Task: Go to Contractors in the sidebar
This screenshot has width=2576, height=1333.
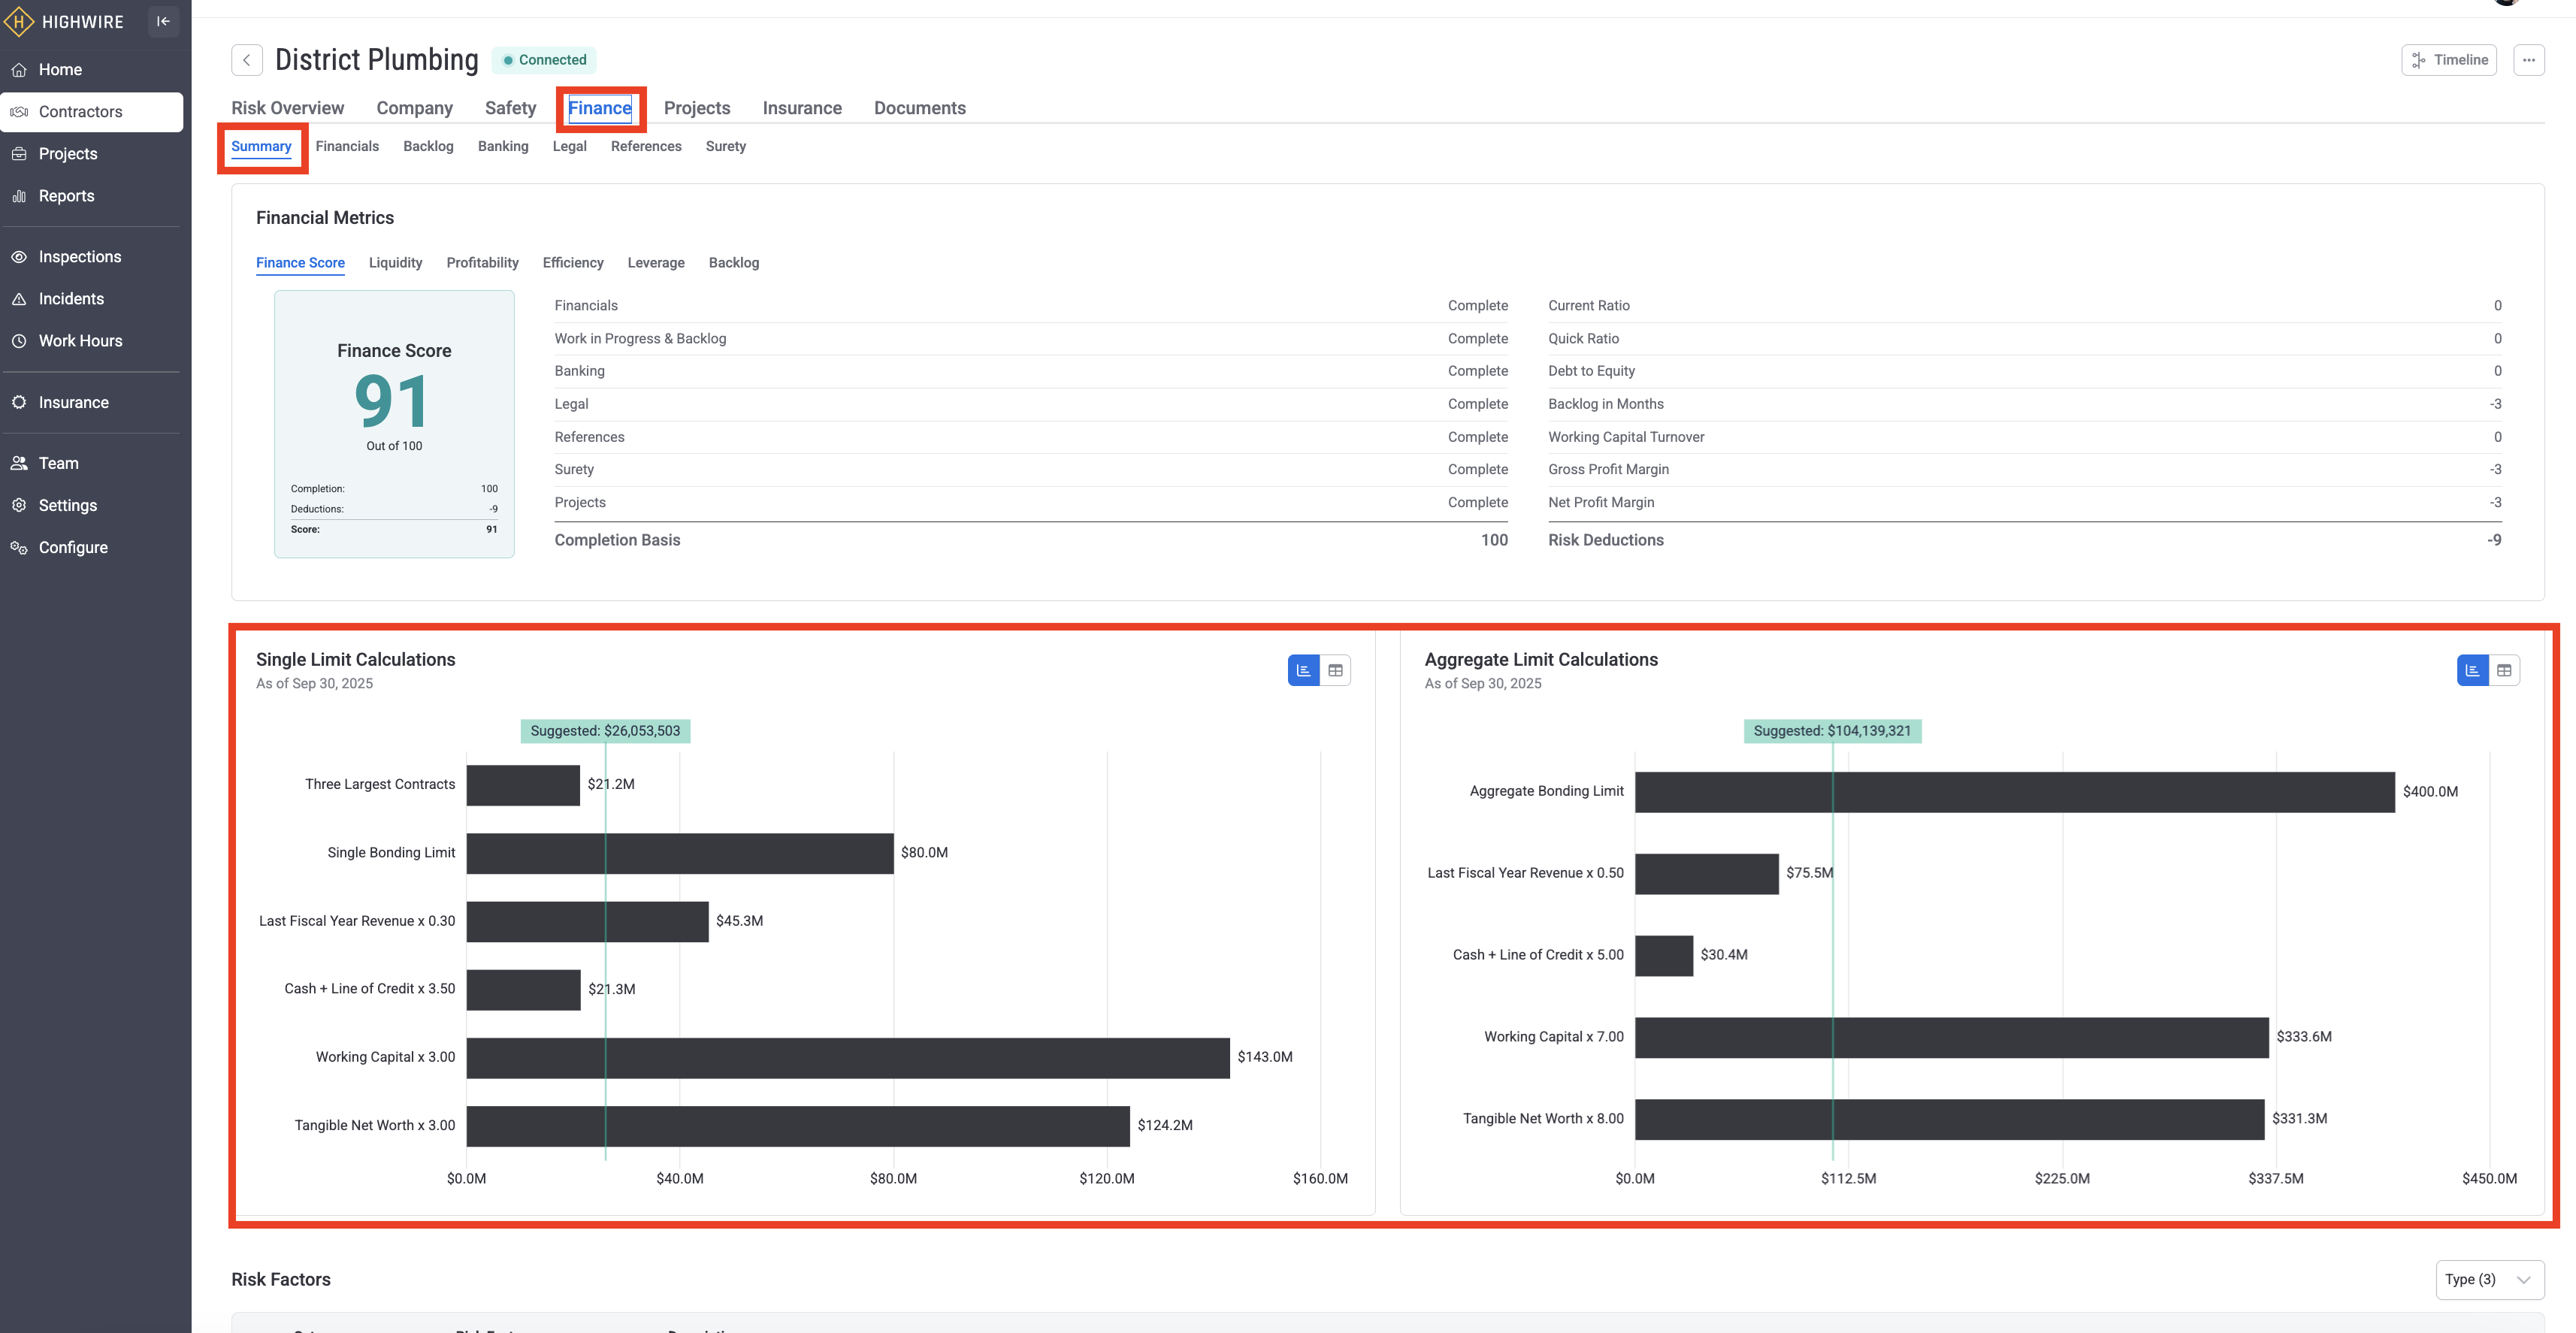Action: click(80, 112)
